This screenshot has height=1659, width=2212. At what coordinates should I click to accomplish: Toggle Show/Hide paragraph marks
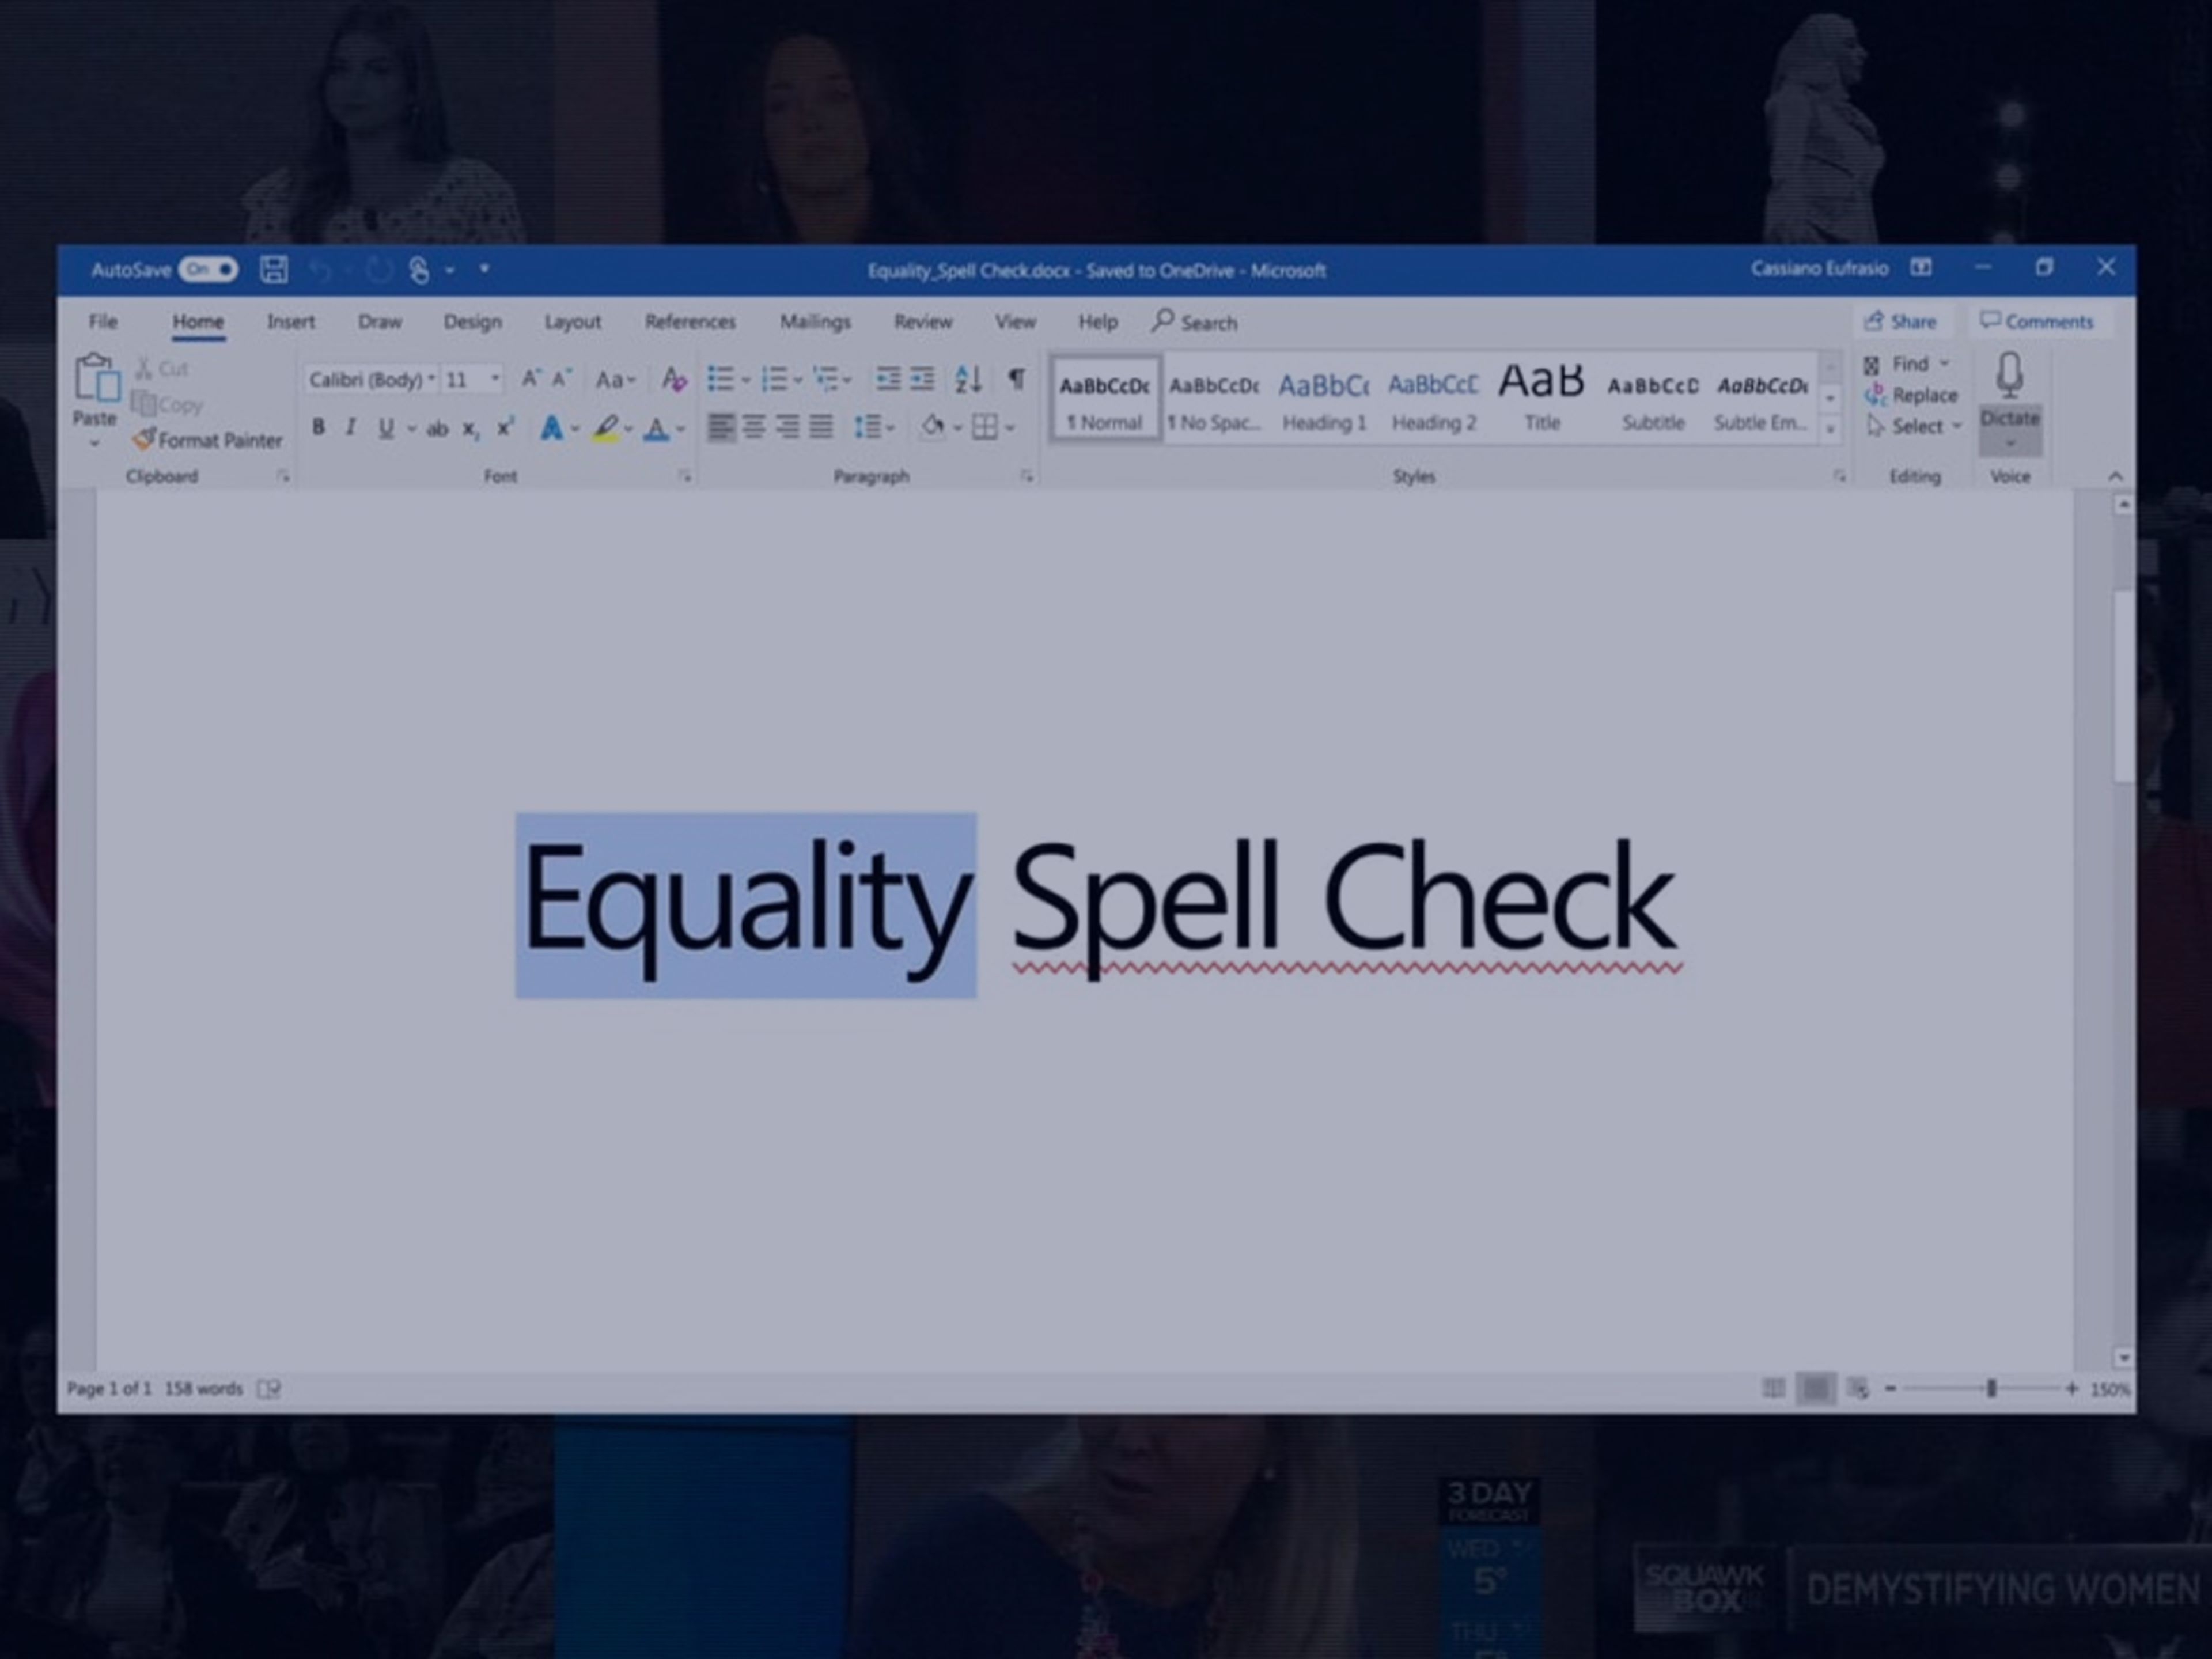(1016, 378)
